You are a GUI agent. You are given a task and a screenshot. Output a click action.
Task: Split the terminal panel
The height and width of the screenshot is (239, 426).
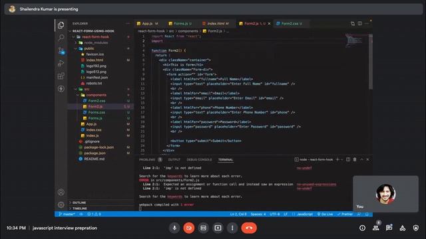click(x=348, y=159)
